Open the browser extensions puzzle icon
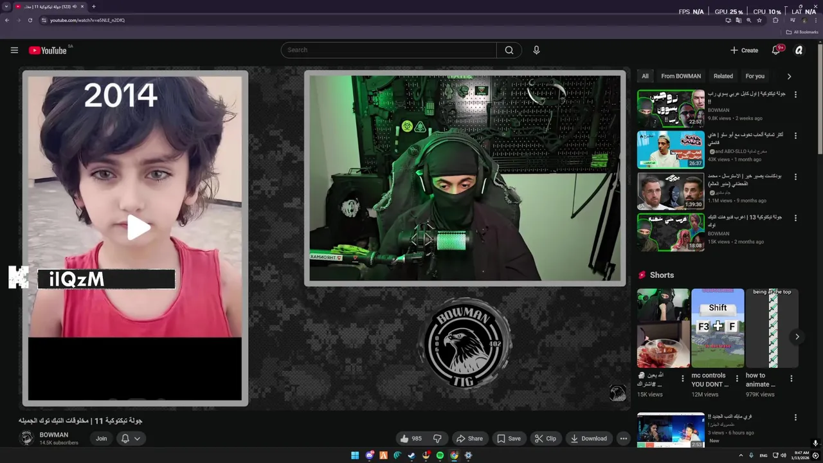The image size is (823, 463). [775, 20]
